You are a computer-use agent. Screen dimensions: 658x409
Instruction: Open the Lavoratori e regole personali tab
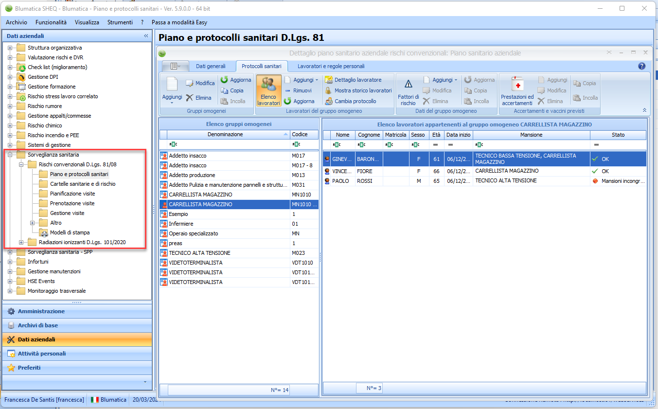(x=331, y=66)
